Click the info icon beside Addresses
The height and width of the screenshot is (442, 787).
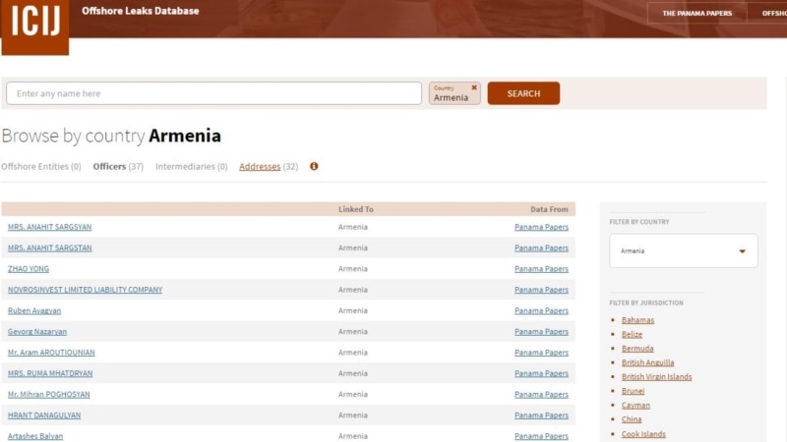click(314, 166)
